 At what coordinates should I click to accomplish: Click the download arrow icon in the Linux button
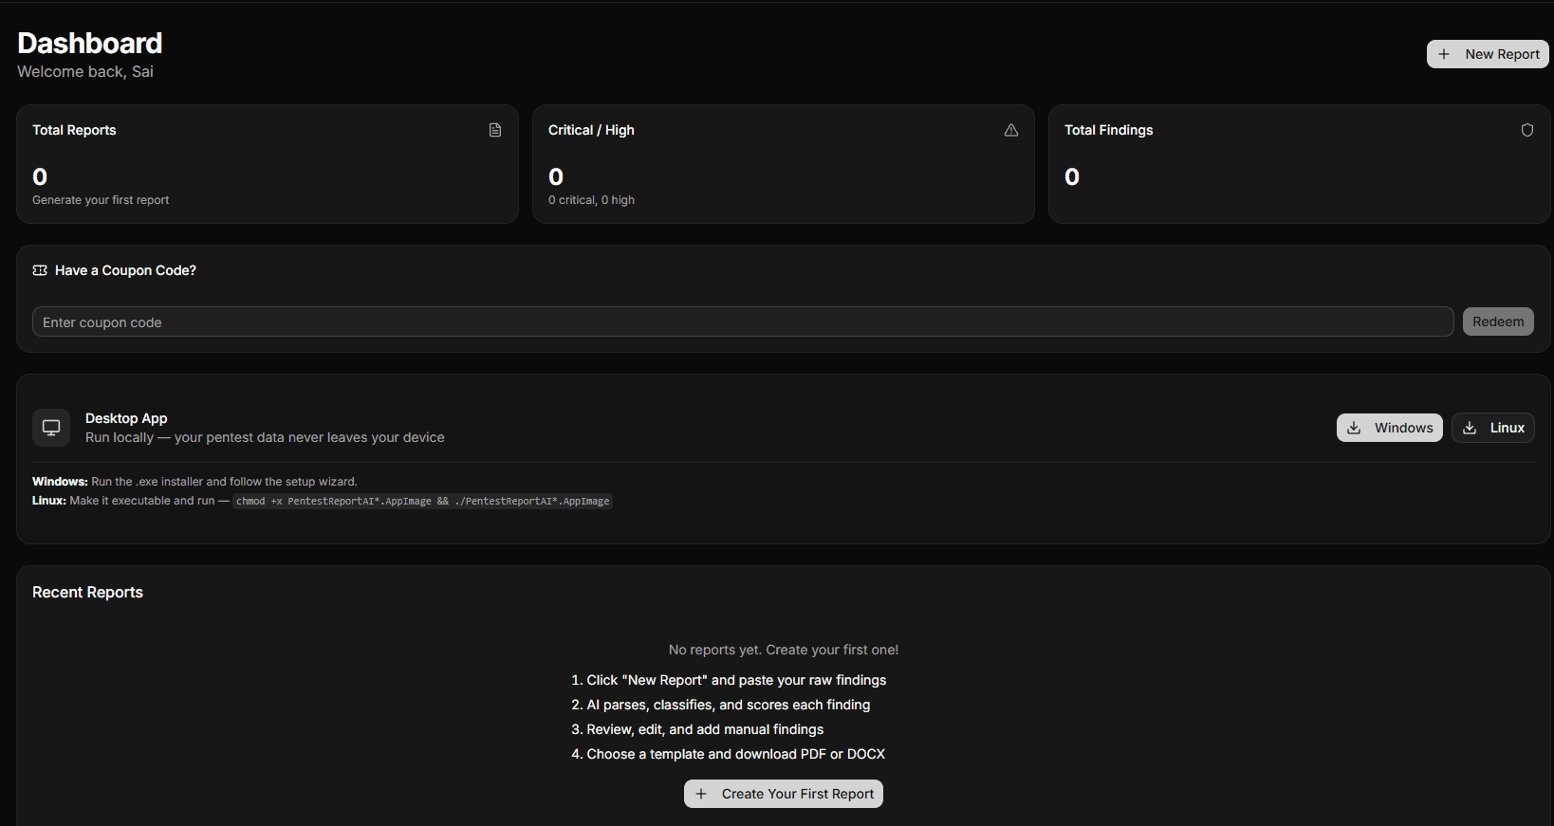click(x=1470, y=428)
